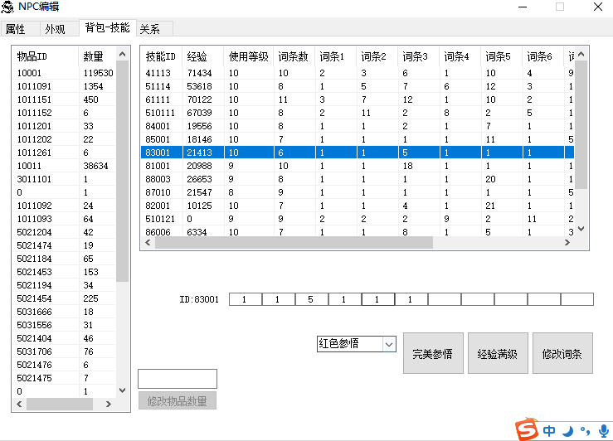Click item list scroll up arrow
The width and height of the screenshot is (613, 441).
point(123,54)
